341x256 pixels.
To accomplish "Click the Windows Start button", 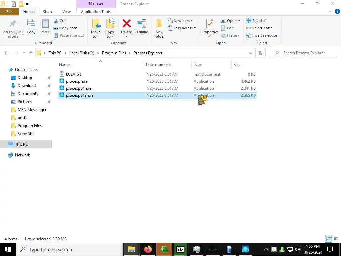I will point(8,249).
